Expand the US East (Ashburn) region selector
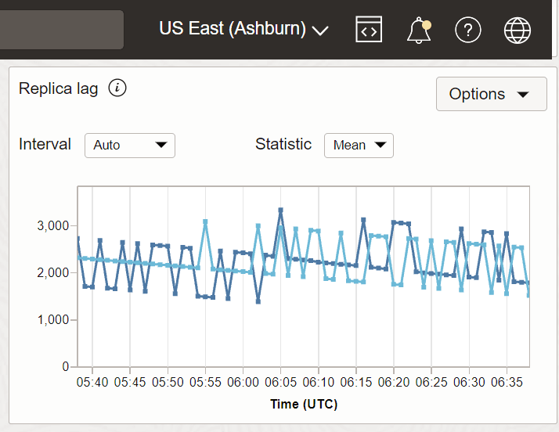Viewport: 559px width, 432px height. (x=243, y=30)
